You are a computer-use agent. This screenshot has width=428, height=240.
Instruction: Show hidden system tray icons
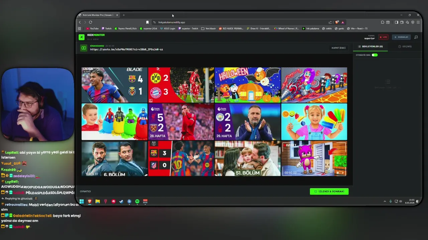385,201
